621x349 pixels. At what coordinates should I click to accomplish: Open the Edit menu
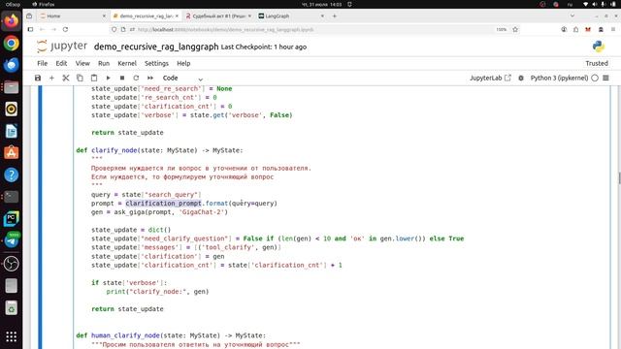[61, 63]
